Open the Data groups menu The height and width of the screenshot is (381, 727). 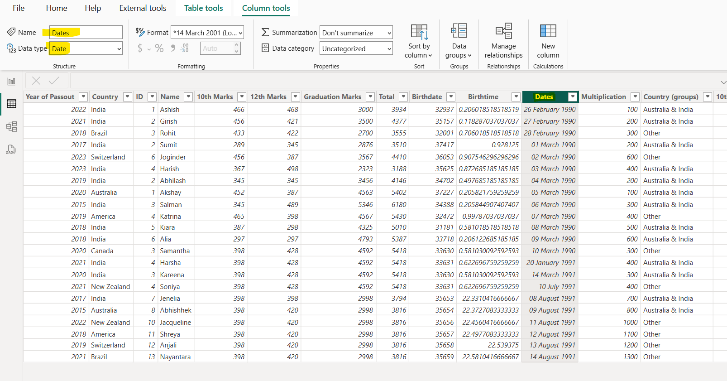[459, 41]
